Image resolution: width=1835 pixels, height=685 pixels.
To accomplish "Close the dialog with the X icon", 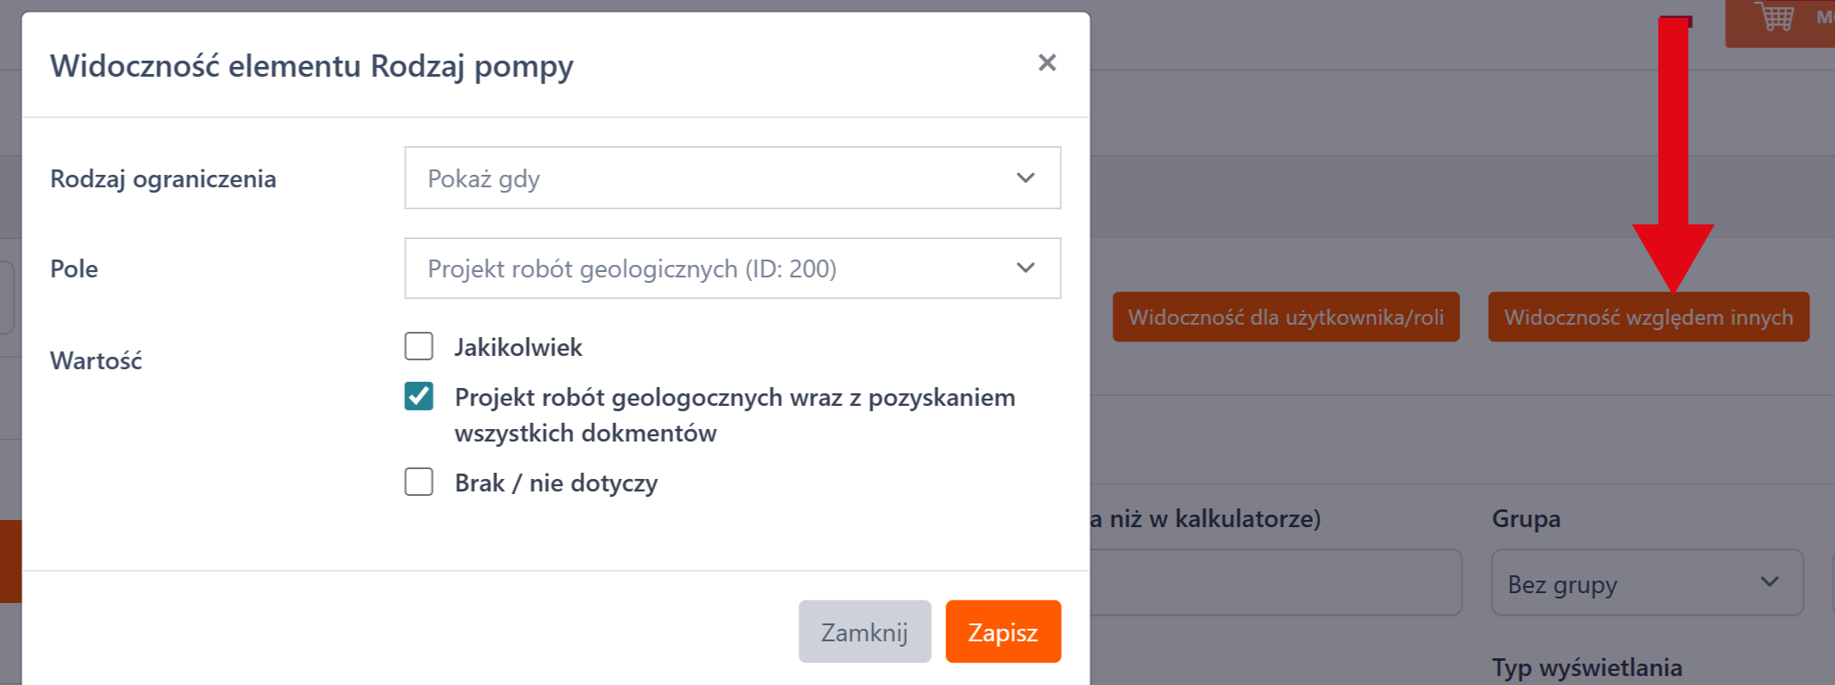I will [1047, 62].
